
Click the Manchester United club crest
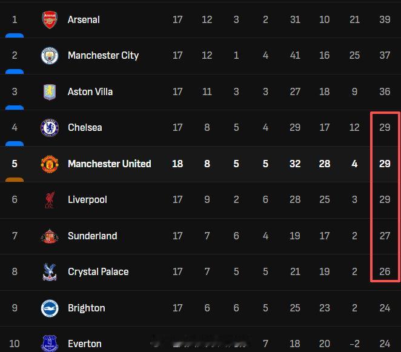pyautogui.click(x=49, y=164)
